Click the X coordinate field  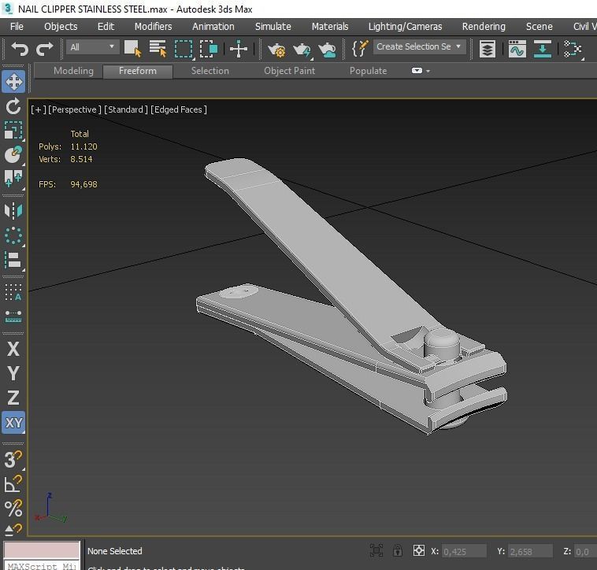point(464,551)
